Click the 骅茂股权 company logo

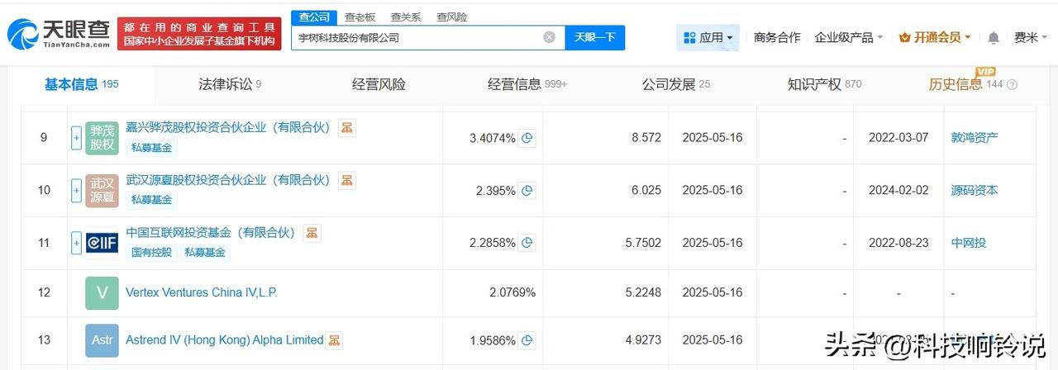point(102,138)
